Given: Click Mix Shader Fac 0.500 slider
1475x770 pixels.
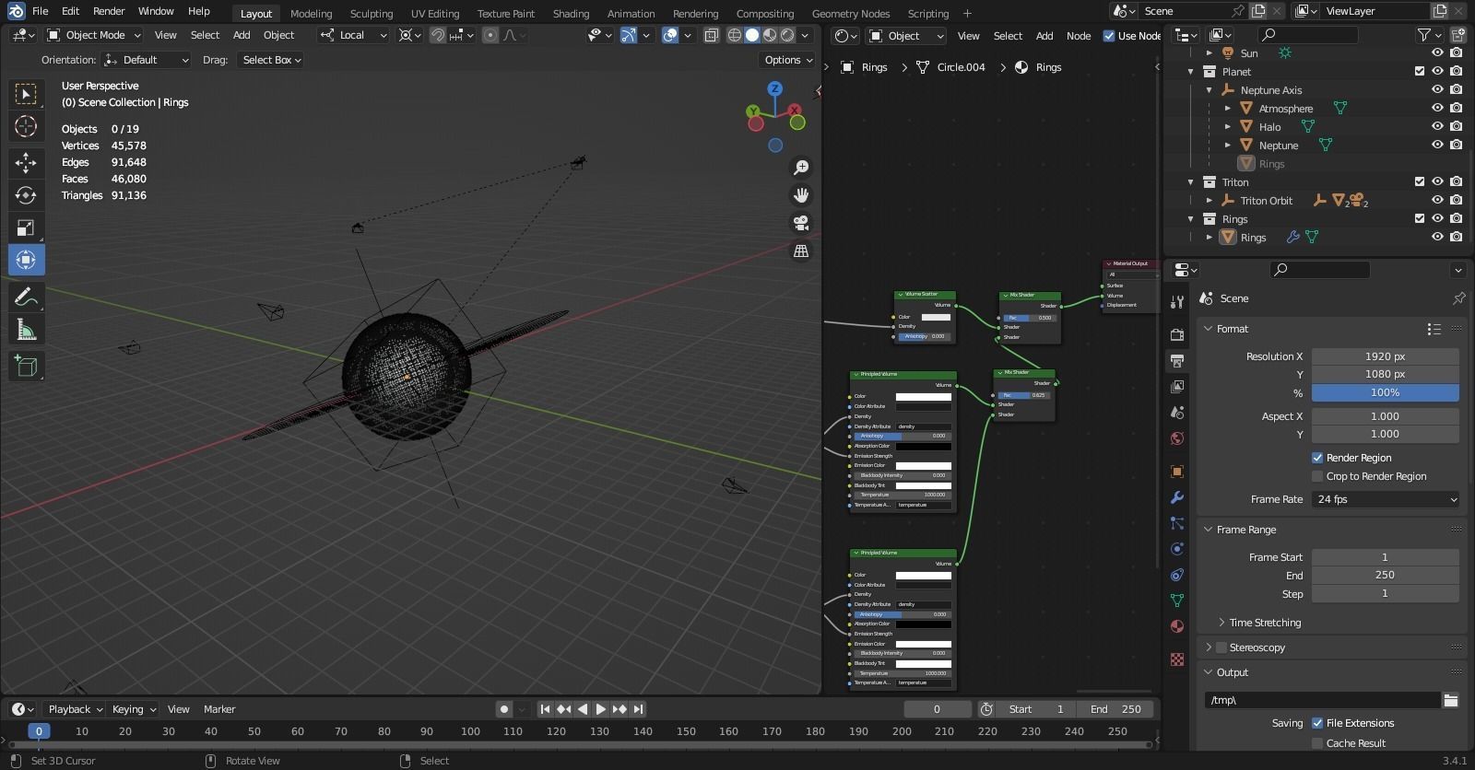Looking at the screenshot, I should (x=1030, y=318).
